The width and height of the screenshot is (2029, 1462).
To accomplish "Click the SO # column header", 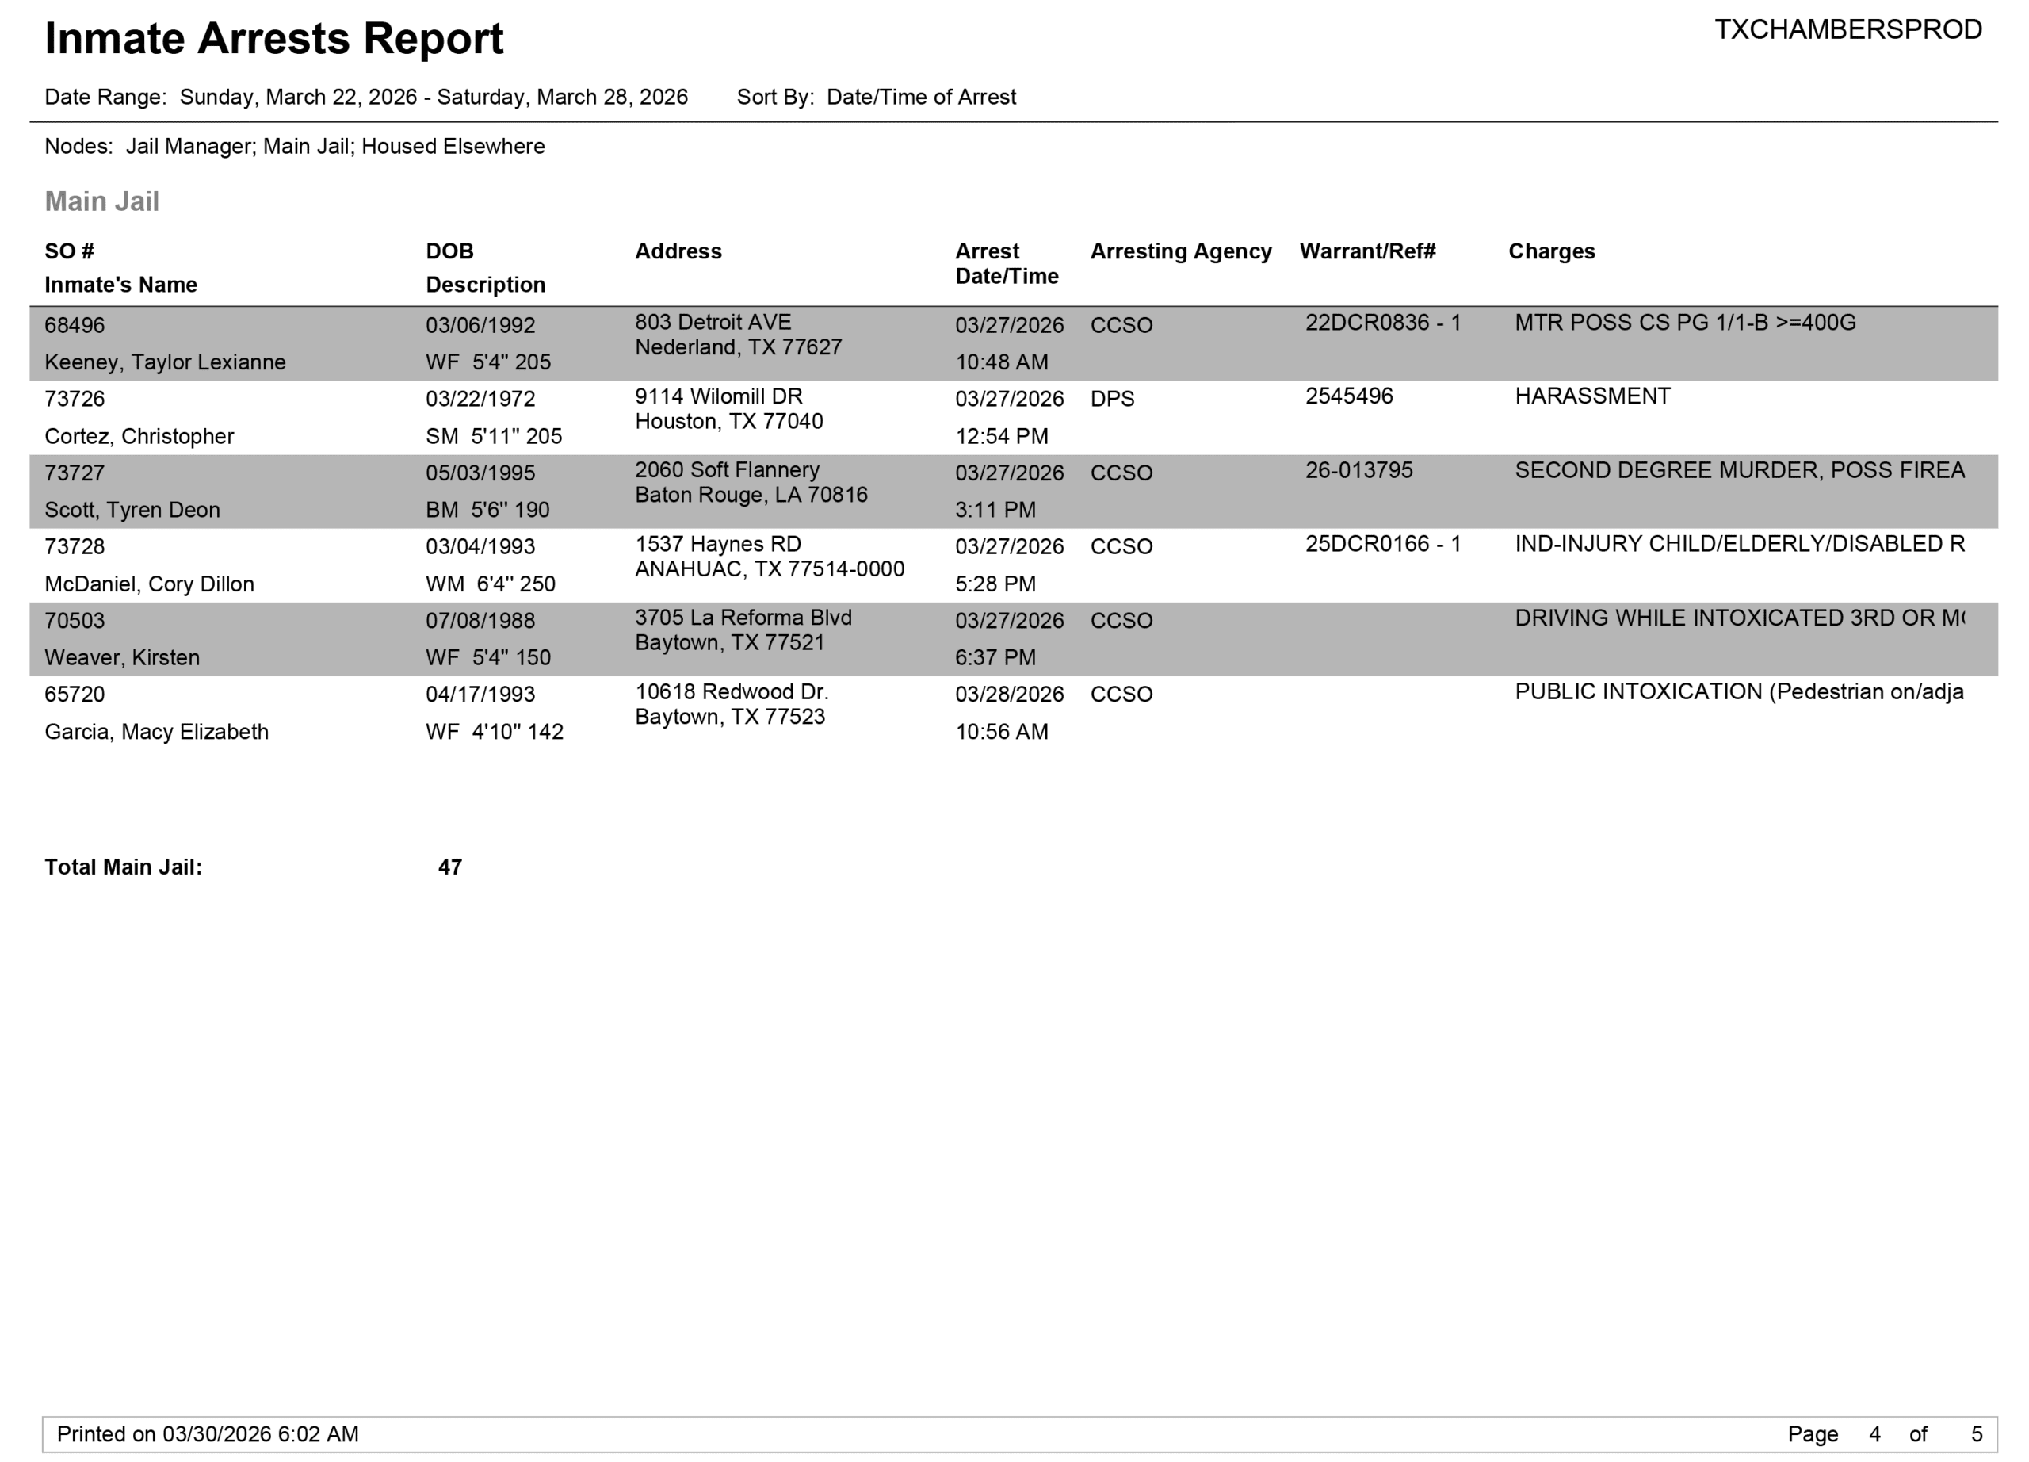I will [x=69, y=251].
